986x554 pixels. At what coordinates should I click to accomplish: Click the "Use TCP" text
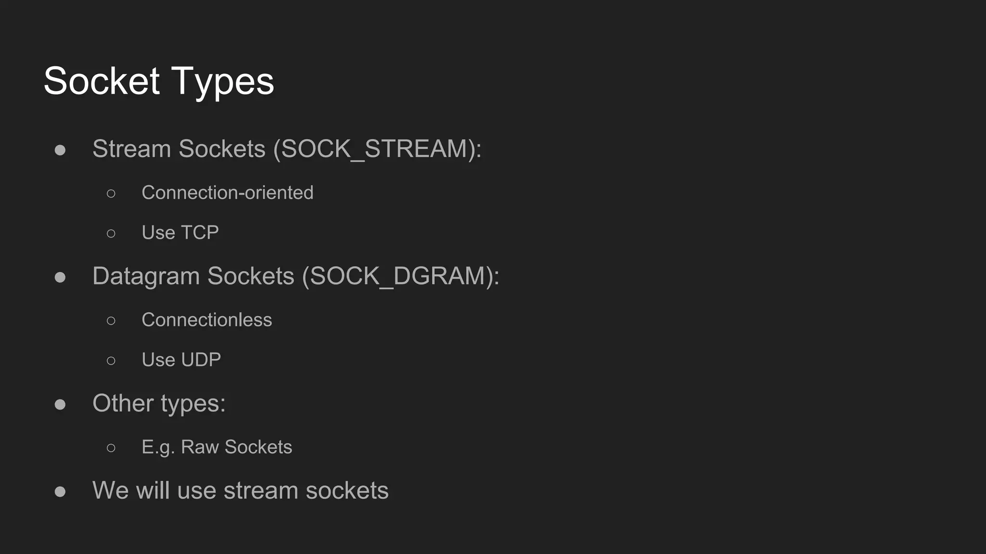[x=180, y=233]
